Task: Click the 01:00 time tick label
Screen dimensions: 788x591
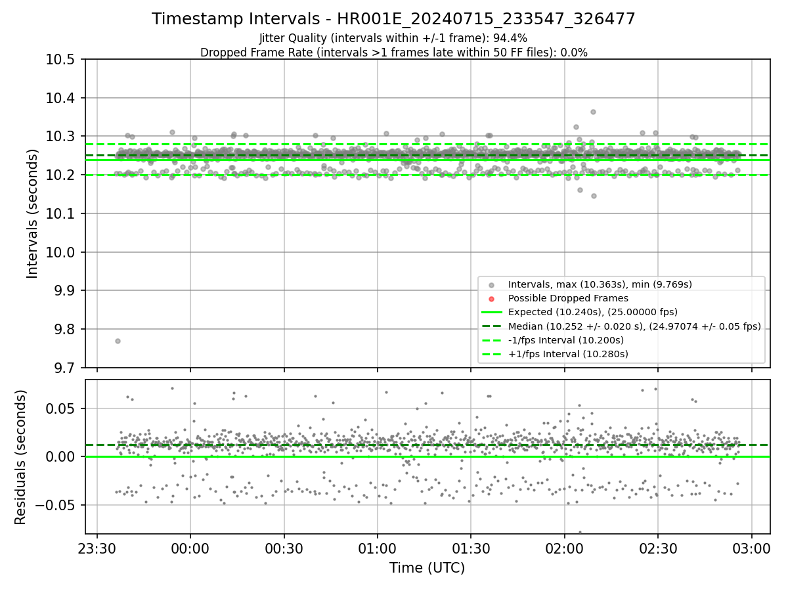Action: 378,548
